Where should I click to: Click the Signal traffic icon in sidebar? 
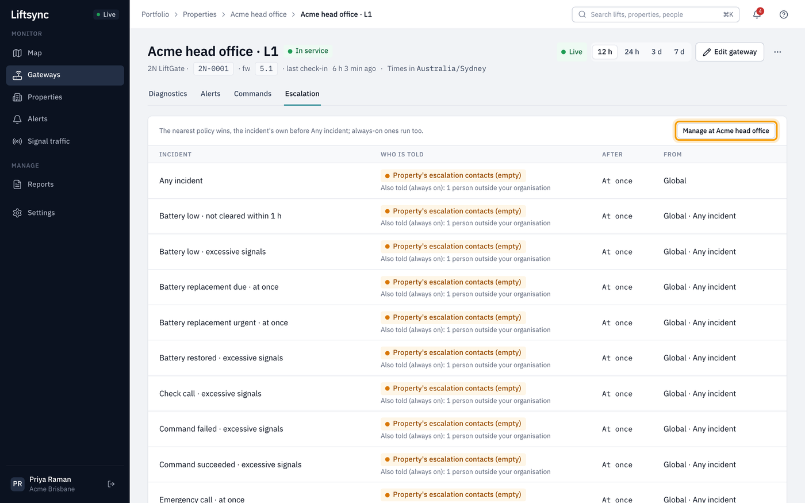click(17, 141)
